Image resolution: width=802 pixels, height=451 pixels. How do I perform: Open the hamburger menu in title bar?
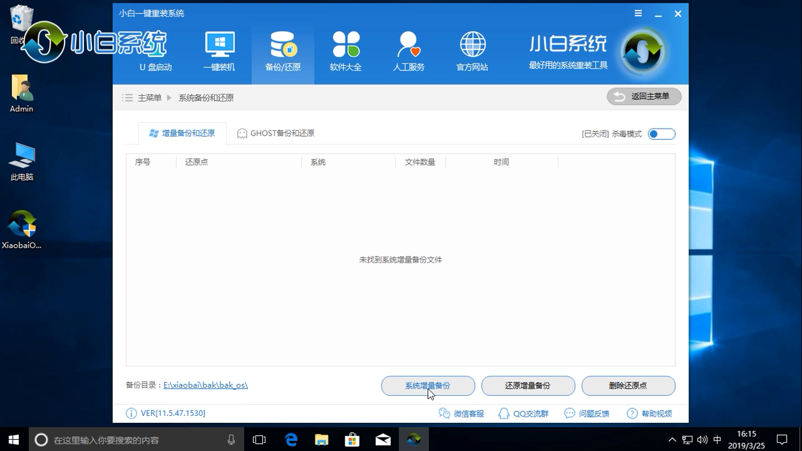[638, 13]
